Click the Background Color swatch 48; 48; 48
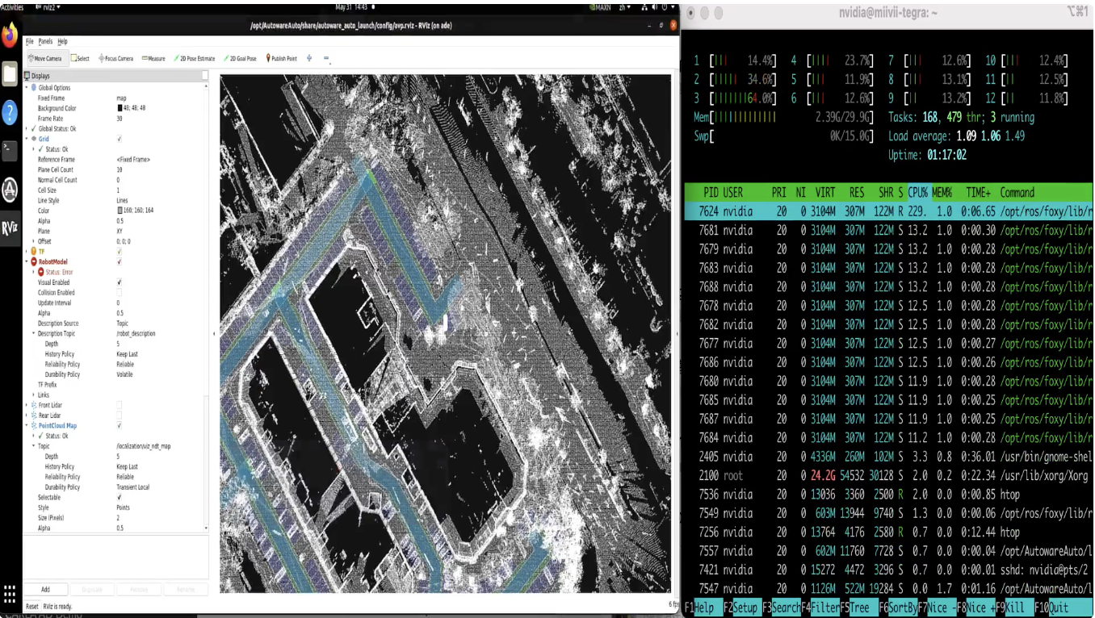 [x=120, y=108]
